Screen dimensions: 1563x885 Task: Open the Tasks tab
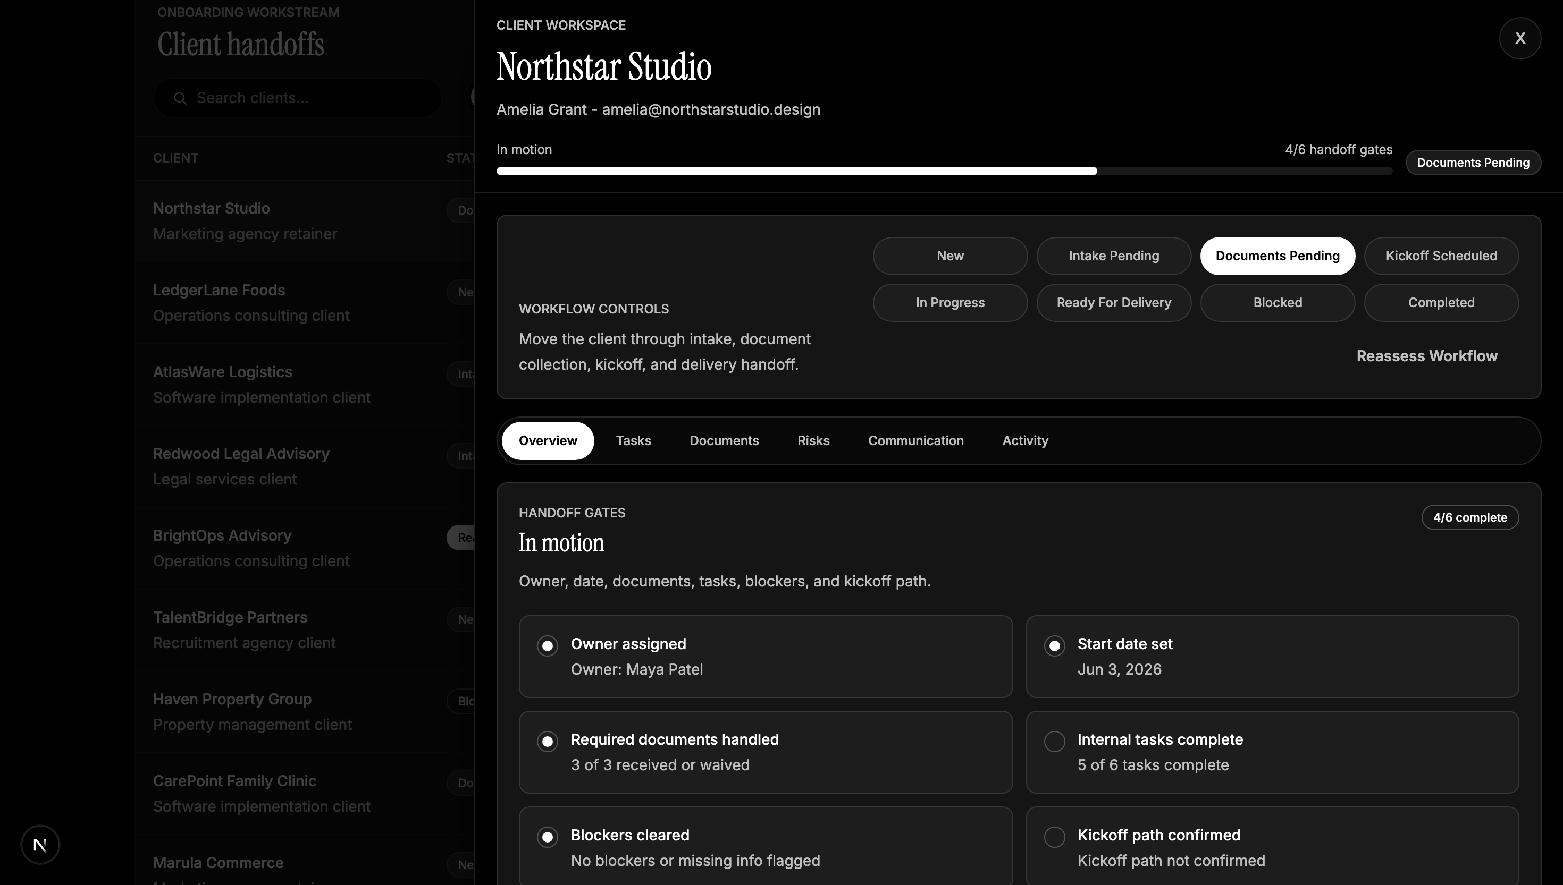[x=633, y=441]
